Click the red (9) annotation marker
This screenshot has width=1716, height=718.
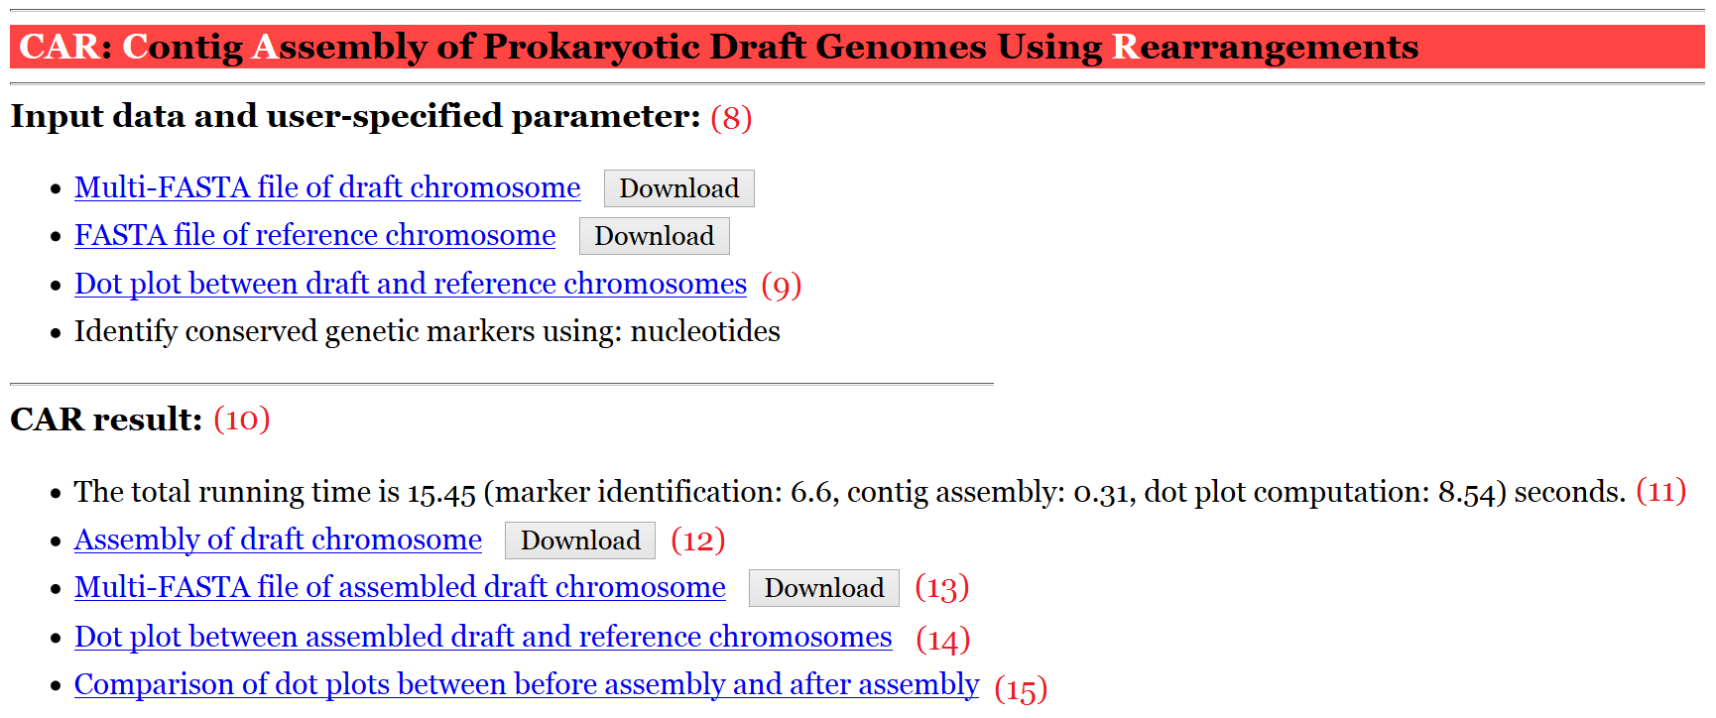point(782,286)
